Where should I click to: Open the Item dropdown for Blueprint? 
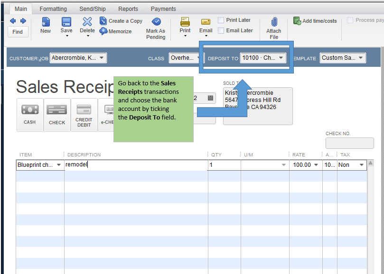(x=59, y=165)
